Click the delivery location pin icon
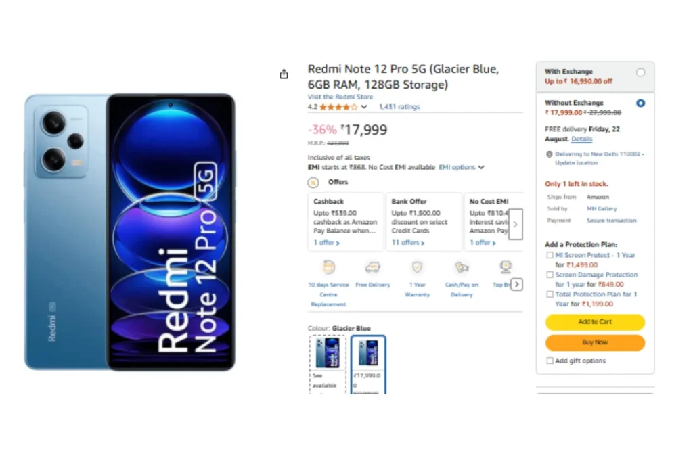The height and width of the screenshot is (462, 693). 550,154
